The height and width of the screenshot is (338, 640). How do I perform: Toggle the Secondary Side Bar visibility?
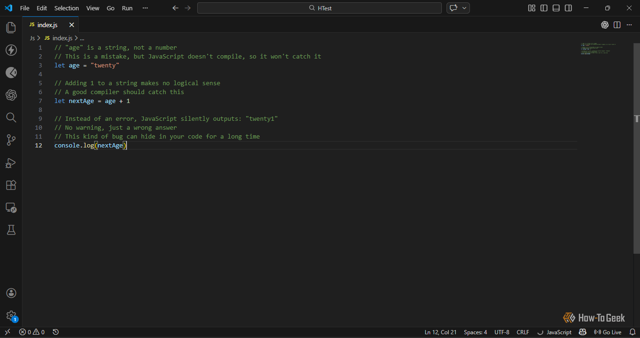[568, 8]
